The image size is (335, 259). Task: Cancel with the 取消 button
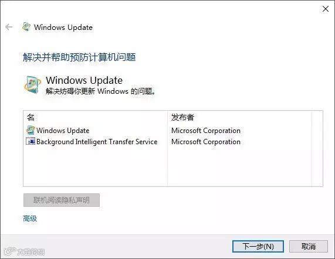point(309,247)
